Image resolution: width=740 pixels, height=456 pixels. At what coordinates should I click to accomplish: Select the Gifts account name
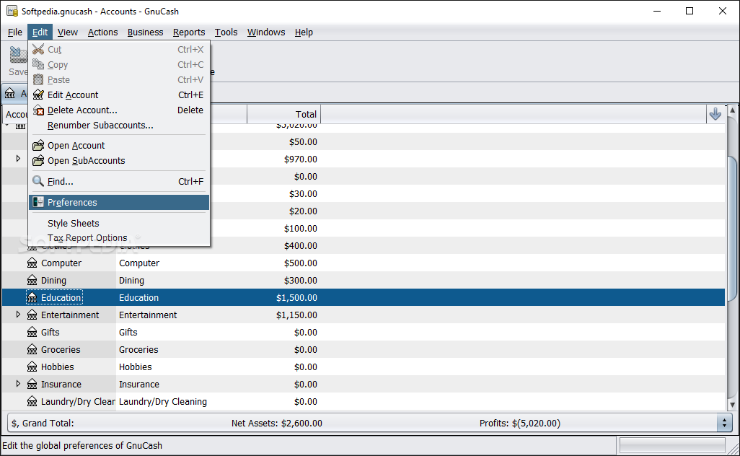point(50,333)
